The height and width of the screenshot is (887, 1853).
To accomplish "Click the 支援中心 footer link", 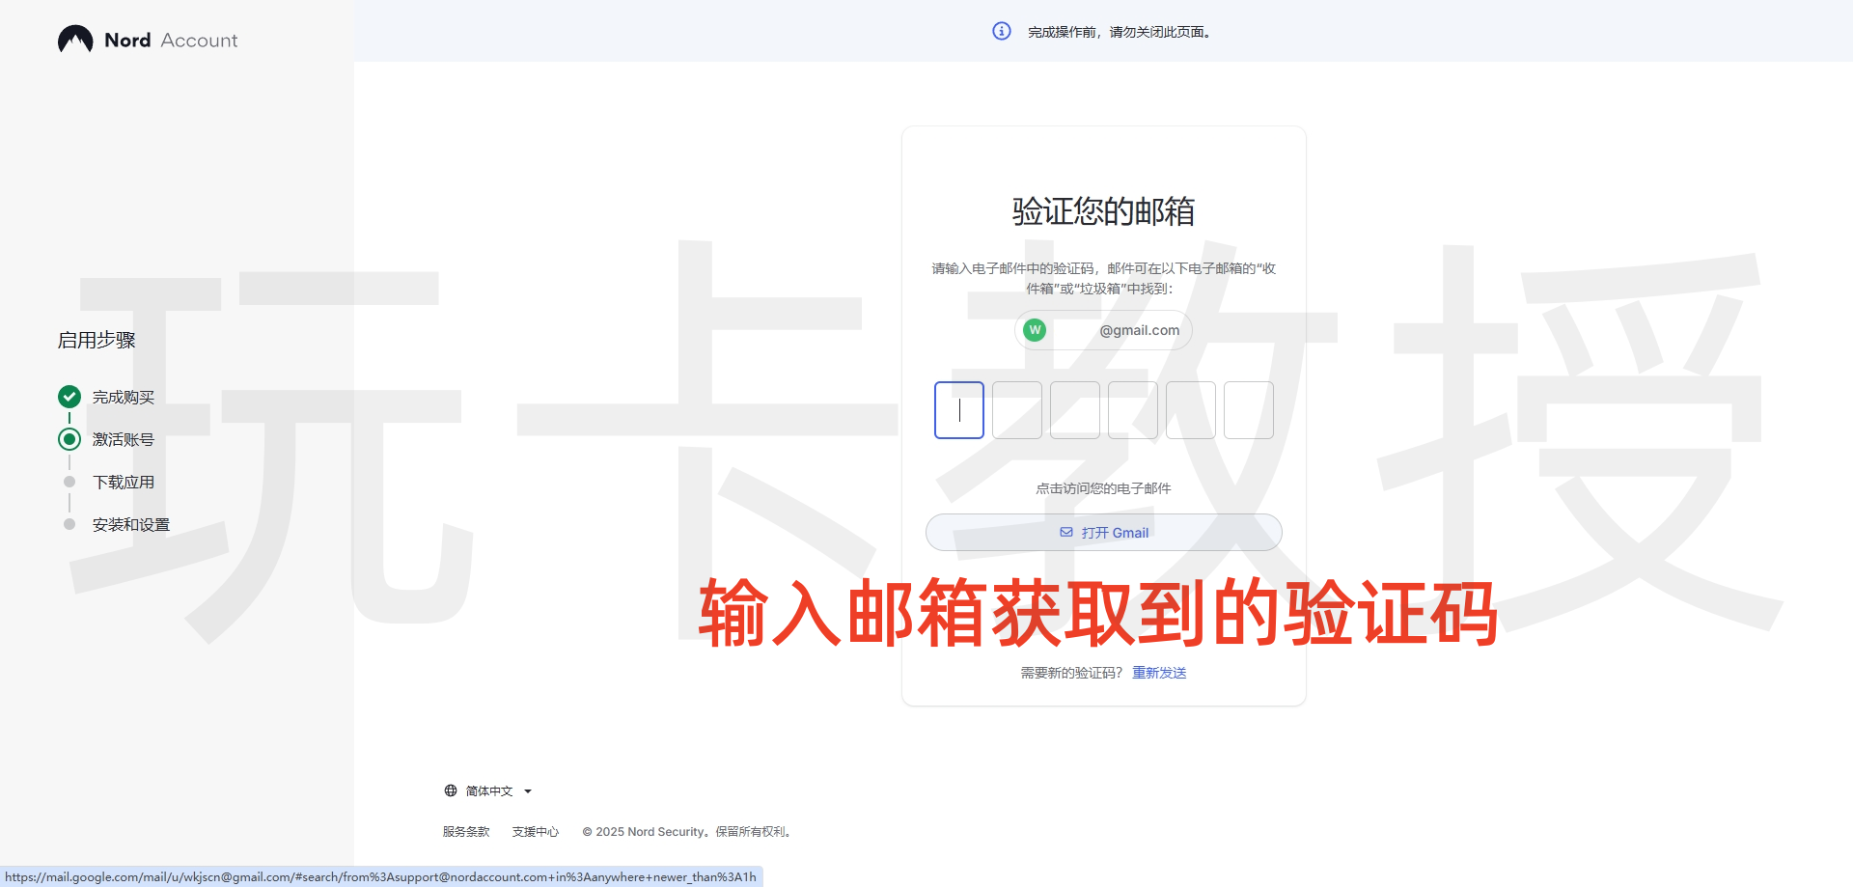I will 535,831.
